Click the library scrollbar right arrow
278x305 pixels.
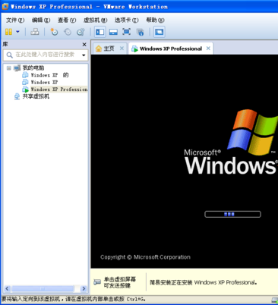pyautogui.click(x=84, y=288)
